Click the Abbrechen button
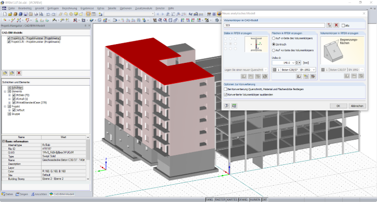Viewport: 377px width, 202px height. tap(357, 106)
